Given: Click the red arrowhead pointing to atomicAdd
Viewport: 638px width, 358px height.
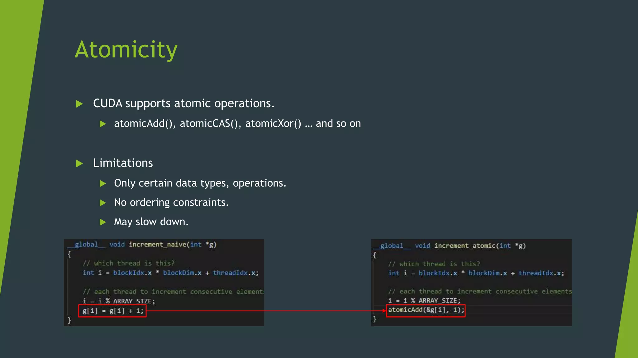Looking at the screenshot, I should tap(384, 310).
